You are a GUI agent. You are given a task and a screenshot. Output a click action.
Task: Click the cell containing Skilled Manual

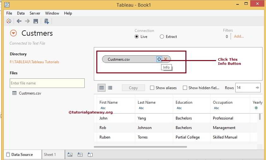[230, 137]
